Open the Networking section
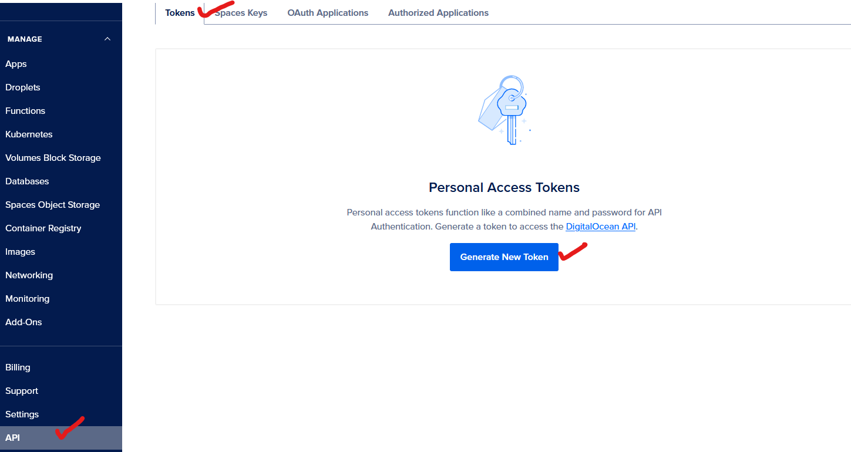The image size is (851, 452). pos(29,275)
